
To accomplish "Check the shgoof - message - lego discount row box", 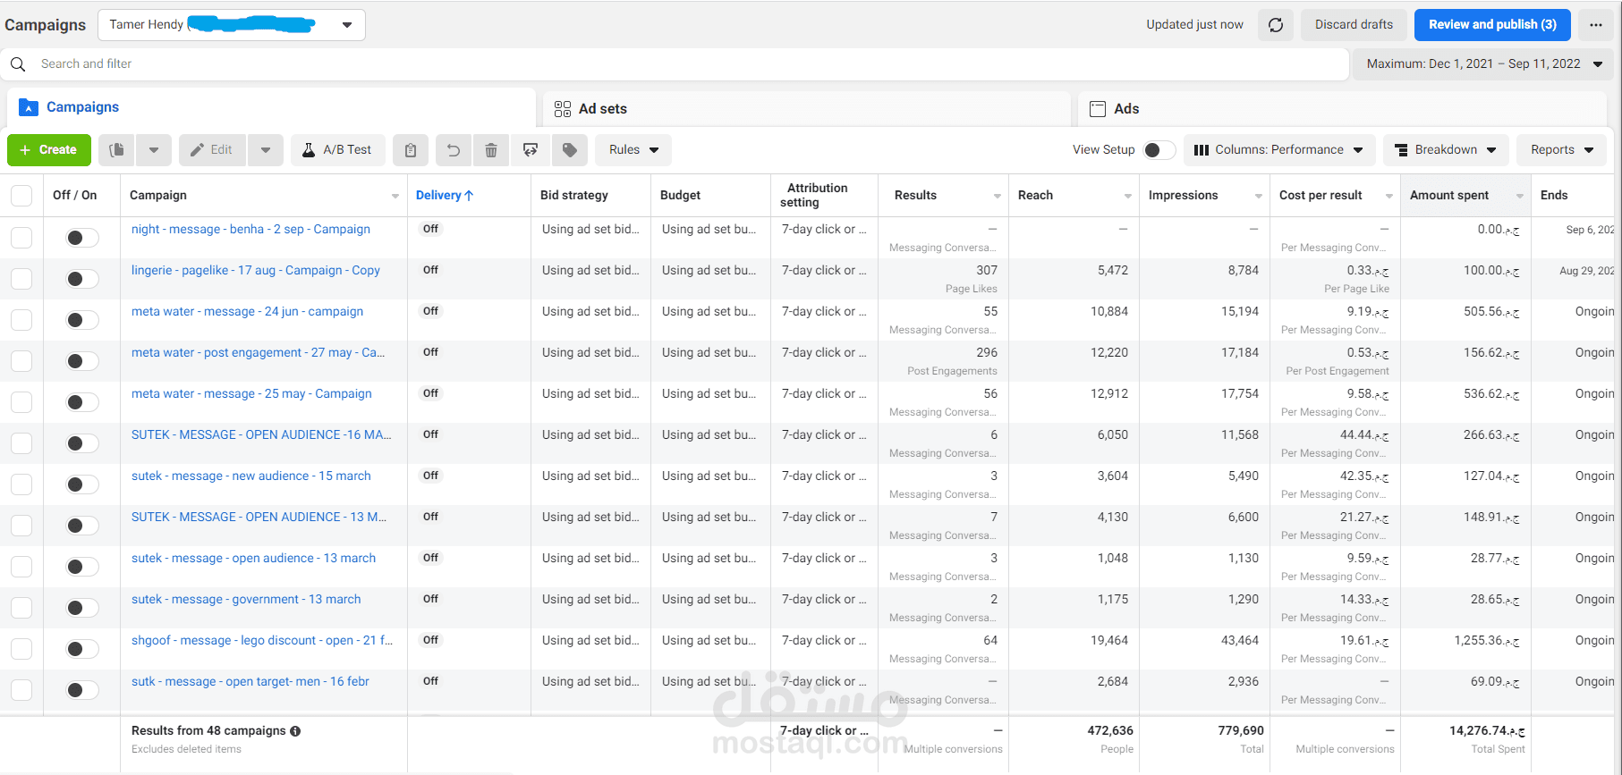I will [21, 649].
